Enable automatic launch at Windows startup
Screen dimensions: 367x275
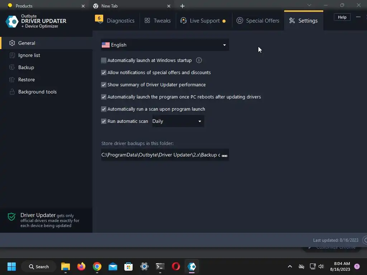pyautogui.click(x=104, y=61)
